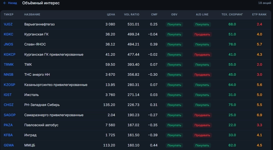Sort by A/D LINE column header
This screenshot has width=273, height=150.
(202, 14)
